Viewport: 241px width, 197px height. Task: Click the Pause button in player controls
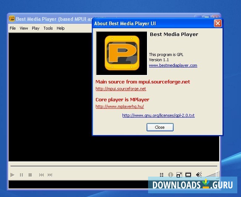[x=21, y=175]
